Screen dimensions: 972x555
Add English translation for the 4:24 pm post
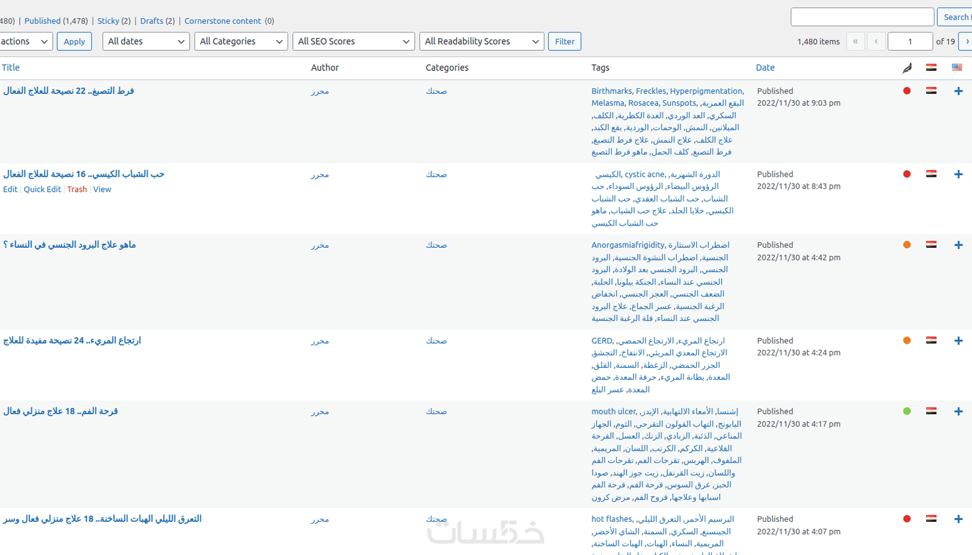[958, 340]
